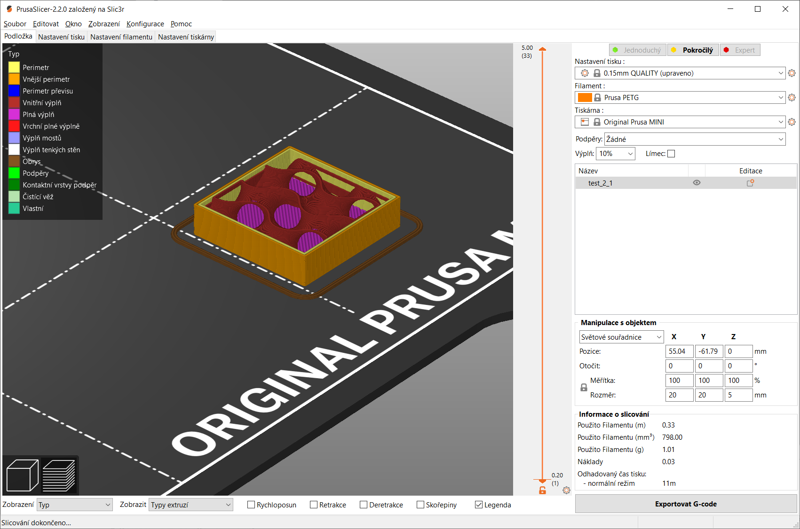This screenshot has width=800, height=529.
Task: Click the edit icon for test_2_1
Action: click(750, 183)
